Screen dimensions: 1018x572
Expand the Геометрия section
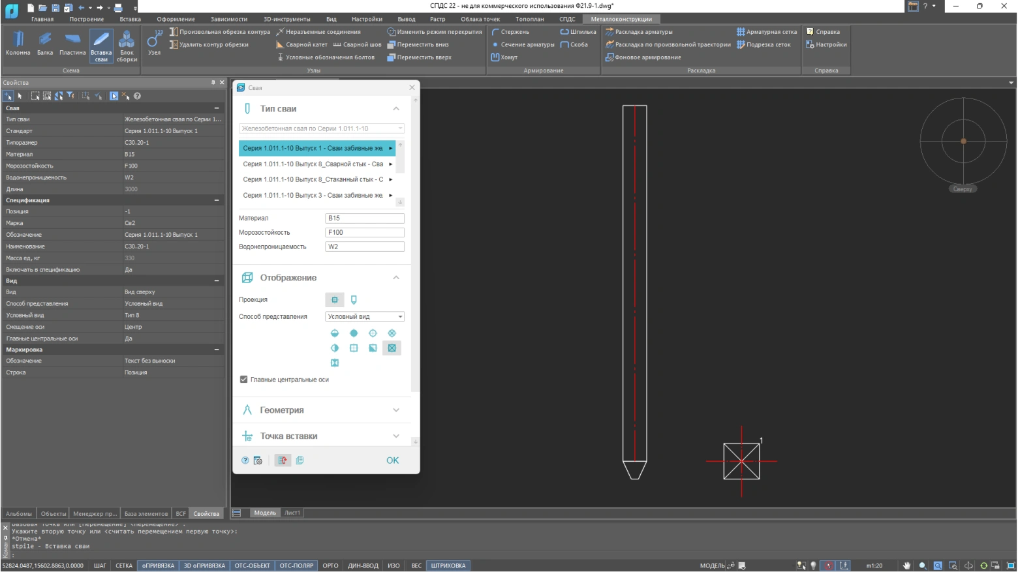point(322,410)
